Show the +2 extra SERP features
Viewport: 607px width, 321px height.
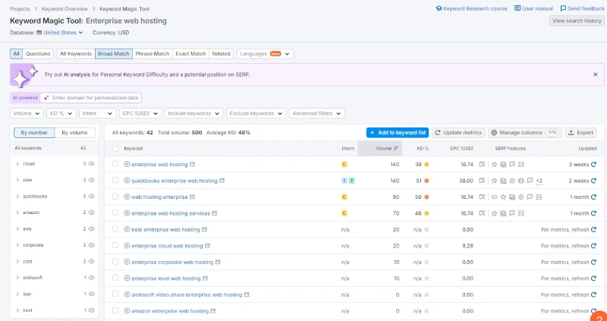539,181
